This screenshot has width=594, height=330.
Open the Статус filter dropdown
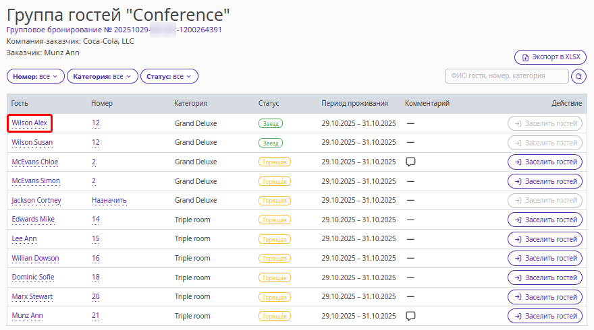click(169, 77)
